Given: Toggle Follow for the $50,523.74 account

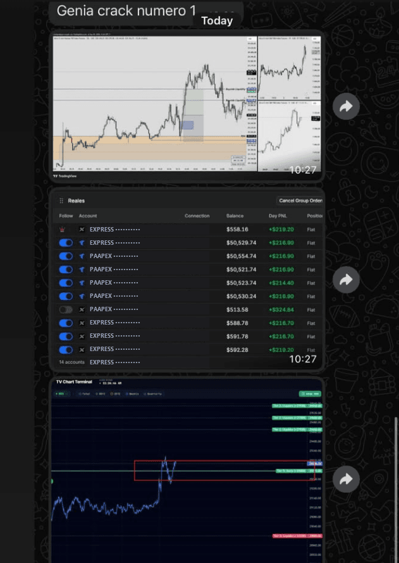Looking at the screenshot, I should [66, 283].
